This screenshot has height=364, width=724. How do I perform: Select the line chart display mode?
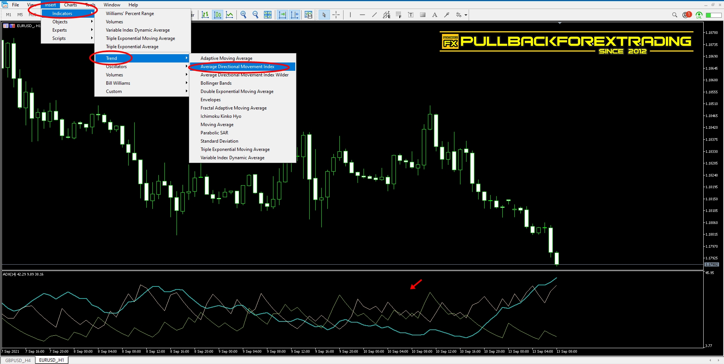(x=229, y=15)
